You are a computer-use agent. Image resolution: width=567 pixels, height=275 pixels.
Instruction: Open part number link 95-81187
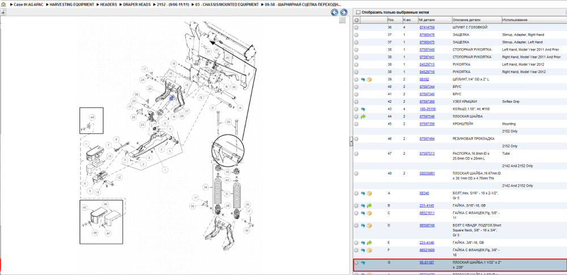click(x=427, y=261)
